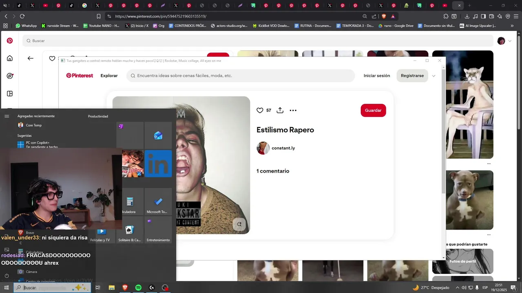
Task: Open WhatsApp bookmark
Action: pyautogui.click(x=26, y=26)
